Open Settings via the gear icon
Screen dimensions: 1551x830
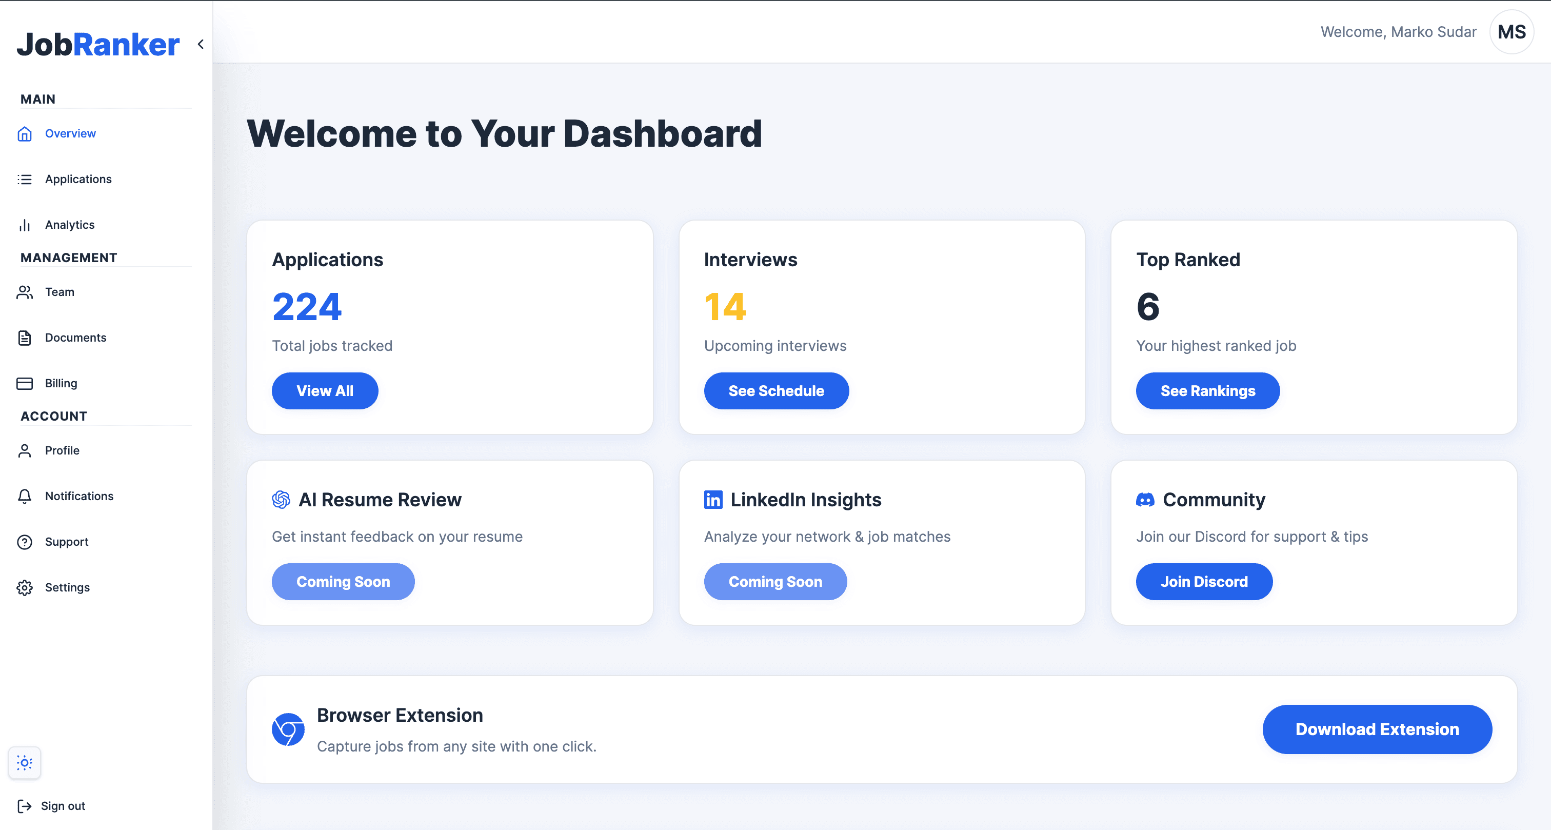click(x=24, y=587)
